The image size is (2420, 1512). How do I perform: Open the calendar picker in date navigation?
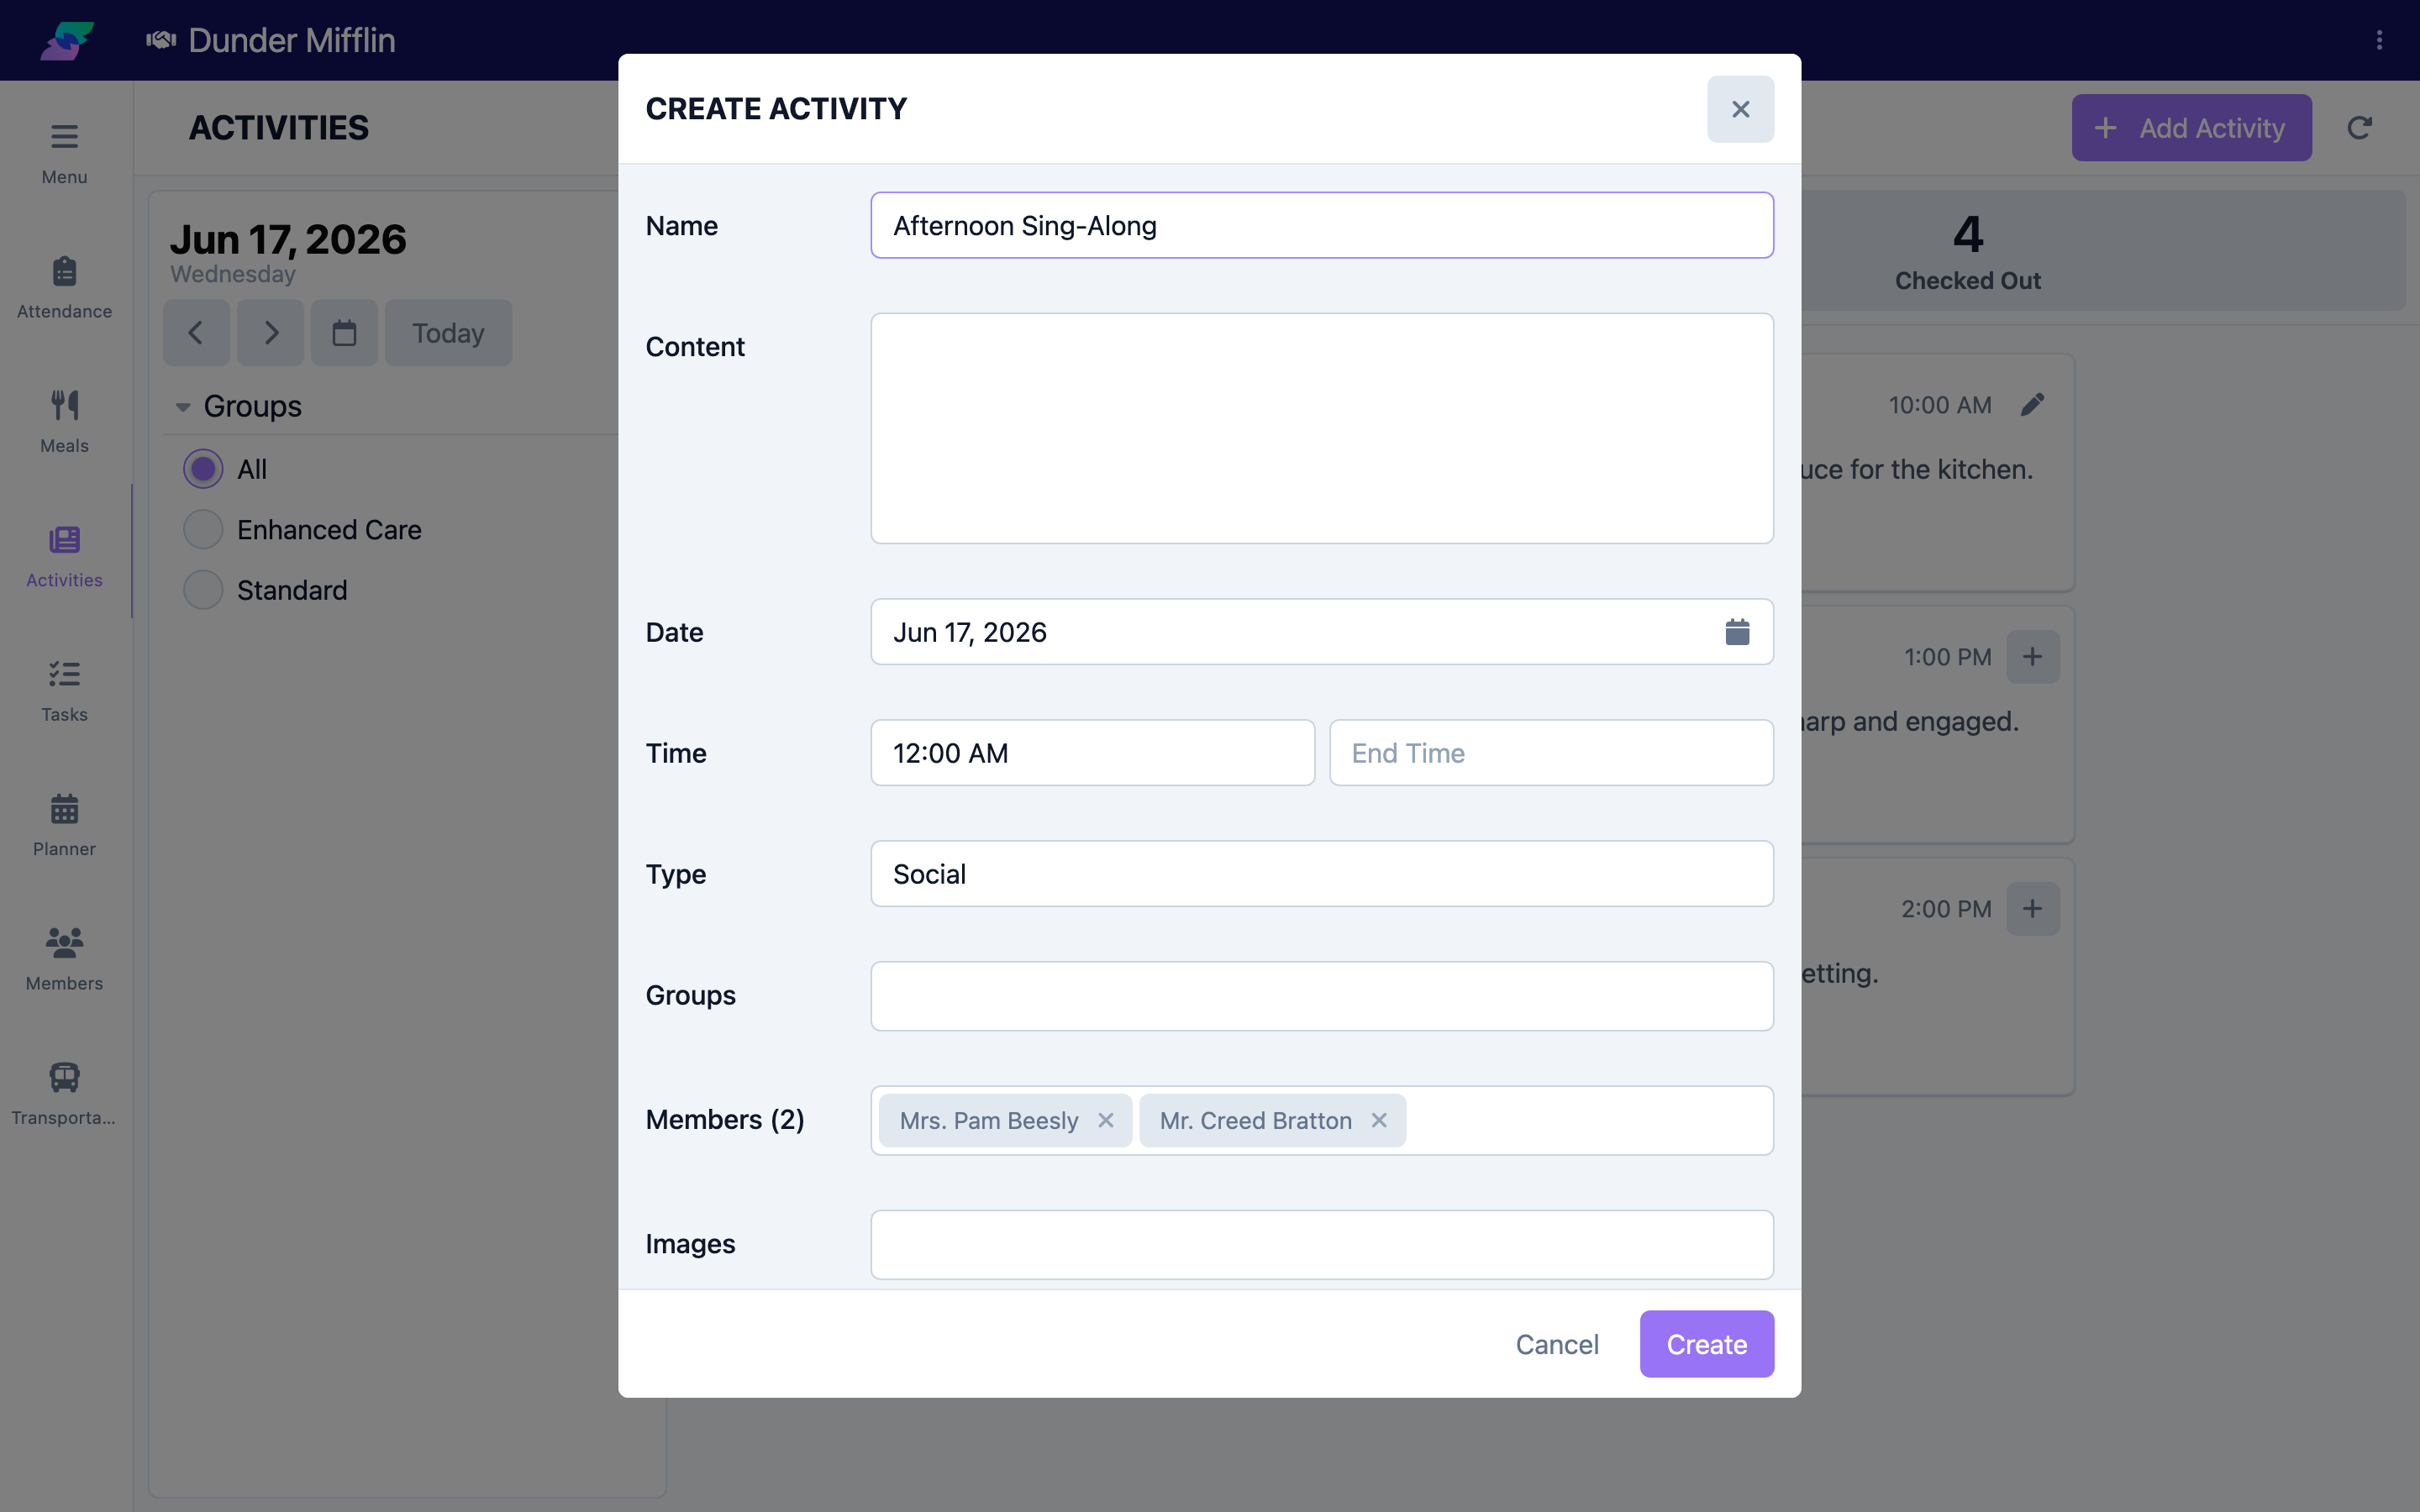[344, 333]
